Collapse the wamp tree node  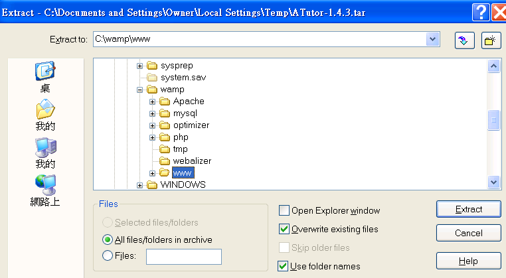click(139, 90)
